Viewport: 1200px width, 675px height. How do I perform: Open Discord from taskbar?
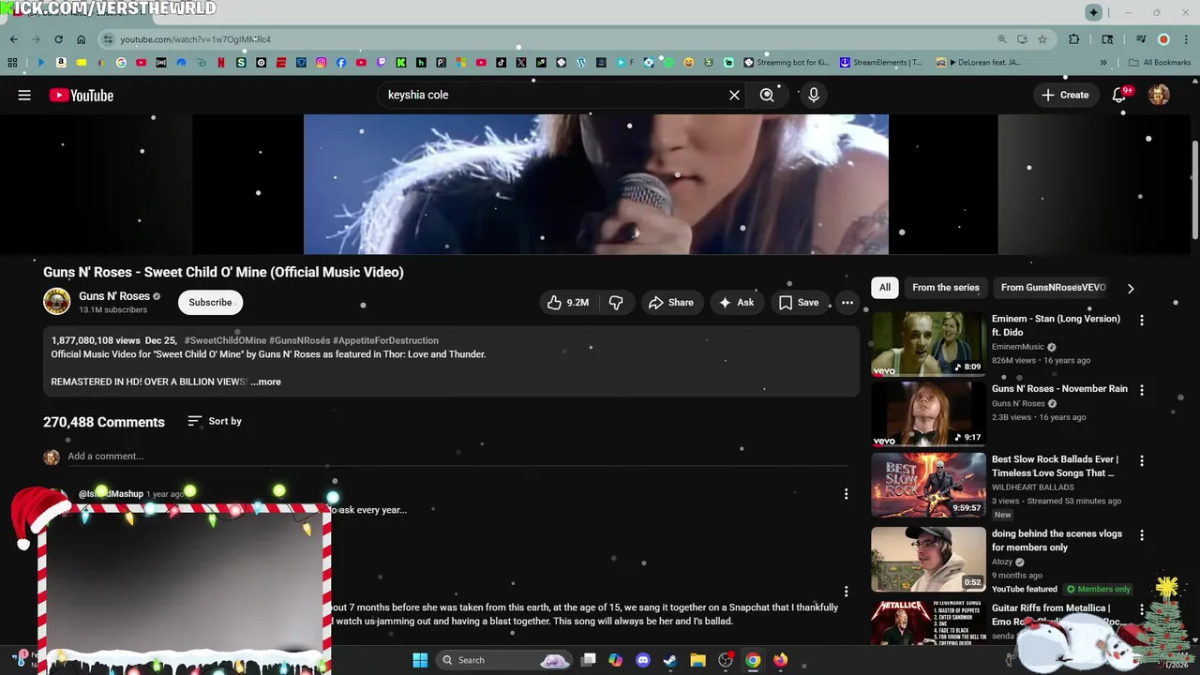642,660
